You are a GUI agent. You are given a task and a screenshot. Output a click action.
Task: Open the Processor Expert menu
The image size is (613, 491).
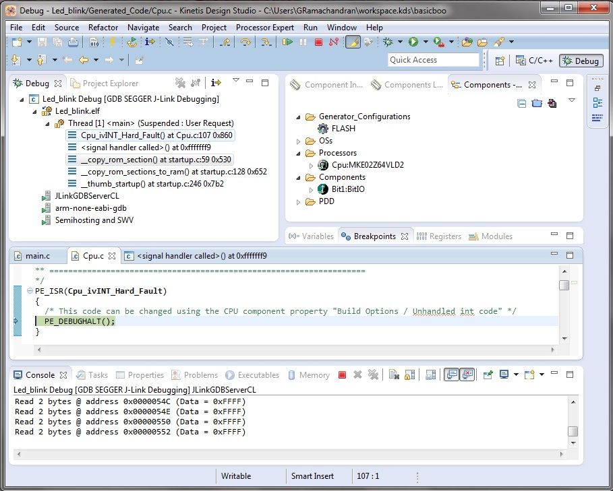(264, 28)
